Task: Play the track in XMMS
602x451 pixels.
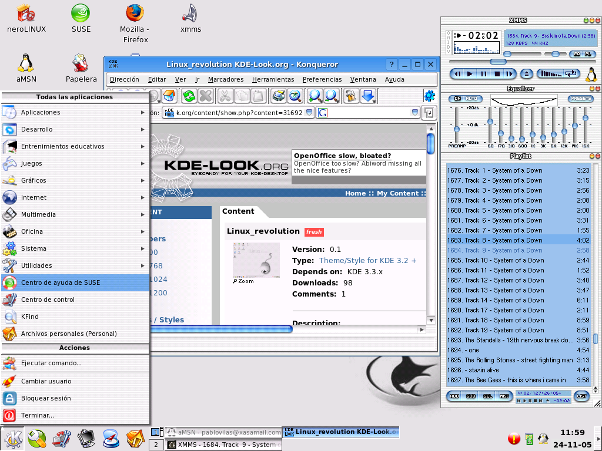Action: [470, 73]
